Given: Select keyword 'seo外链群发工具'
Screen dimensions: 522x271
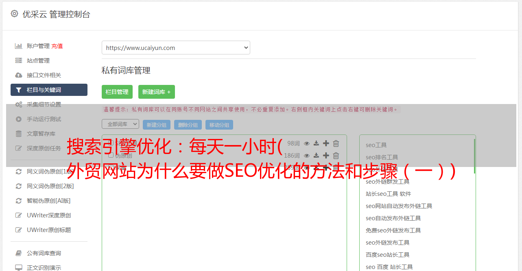Looking at the screenshot, I should click(388, 182).
